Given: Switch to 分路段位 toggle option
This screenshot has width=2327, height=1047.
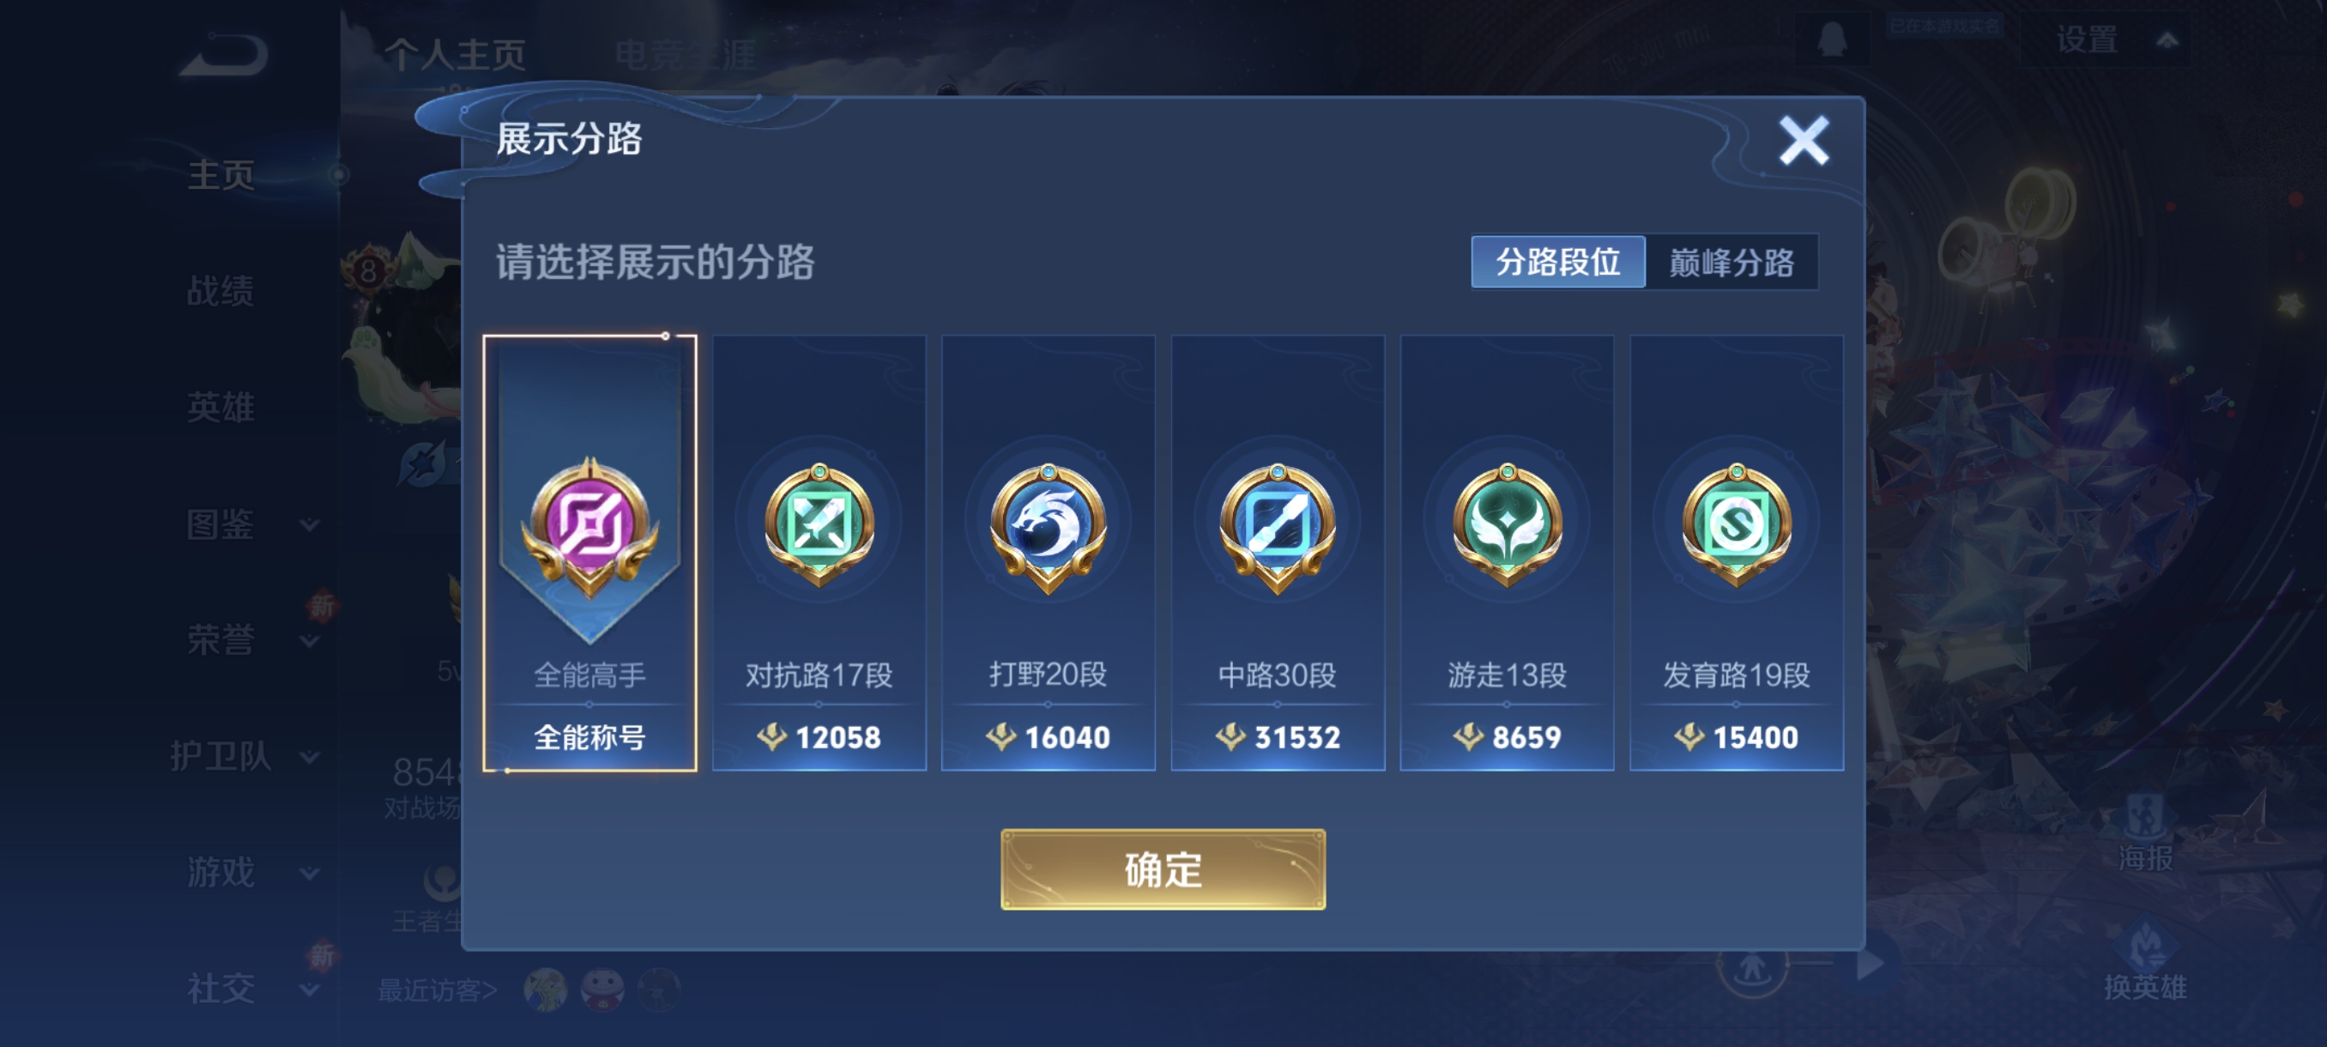Looking at the screenshot, I should click(x=1558, y=262).
